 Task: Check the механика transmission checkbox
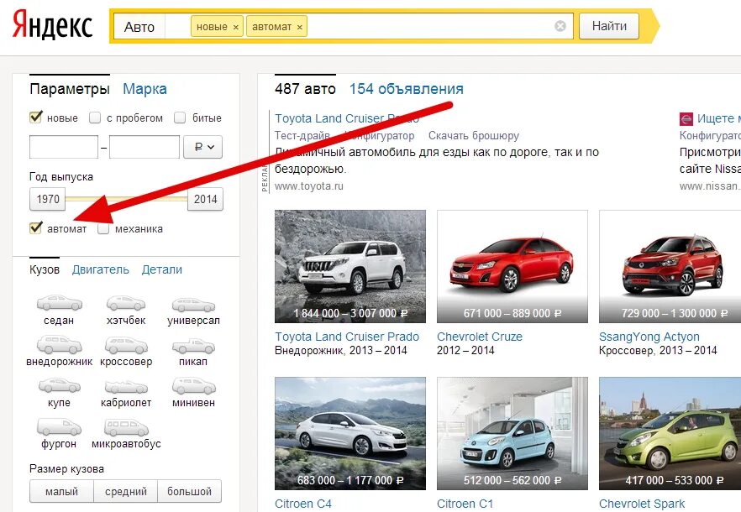[103, 228]
